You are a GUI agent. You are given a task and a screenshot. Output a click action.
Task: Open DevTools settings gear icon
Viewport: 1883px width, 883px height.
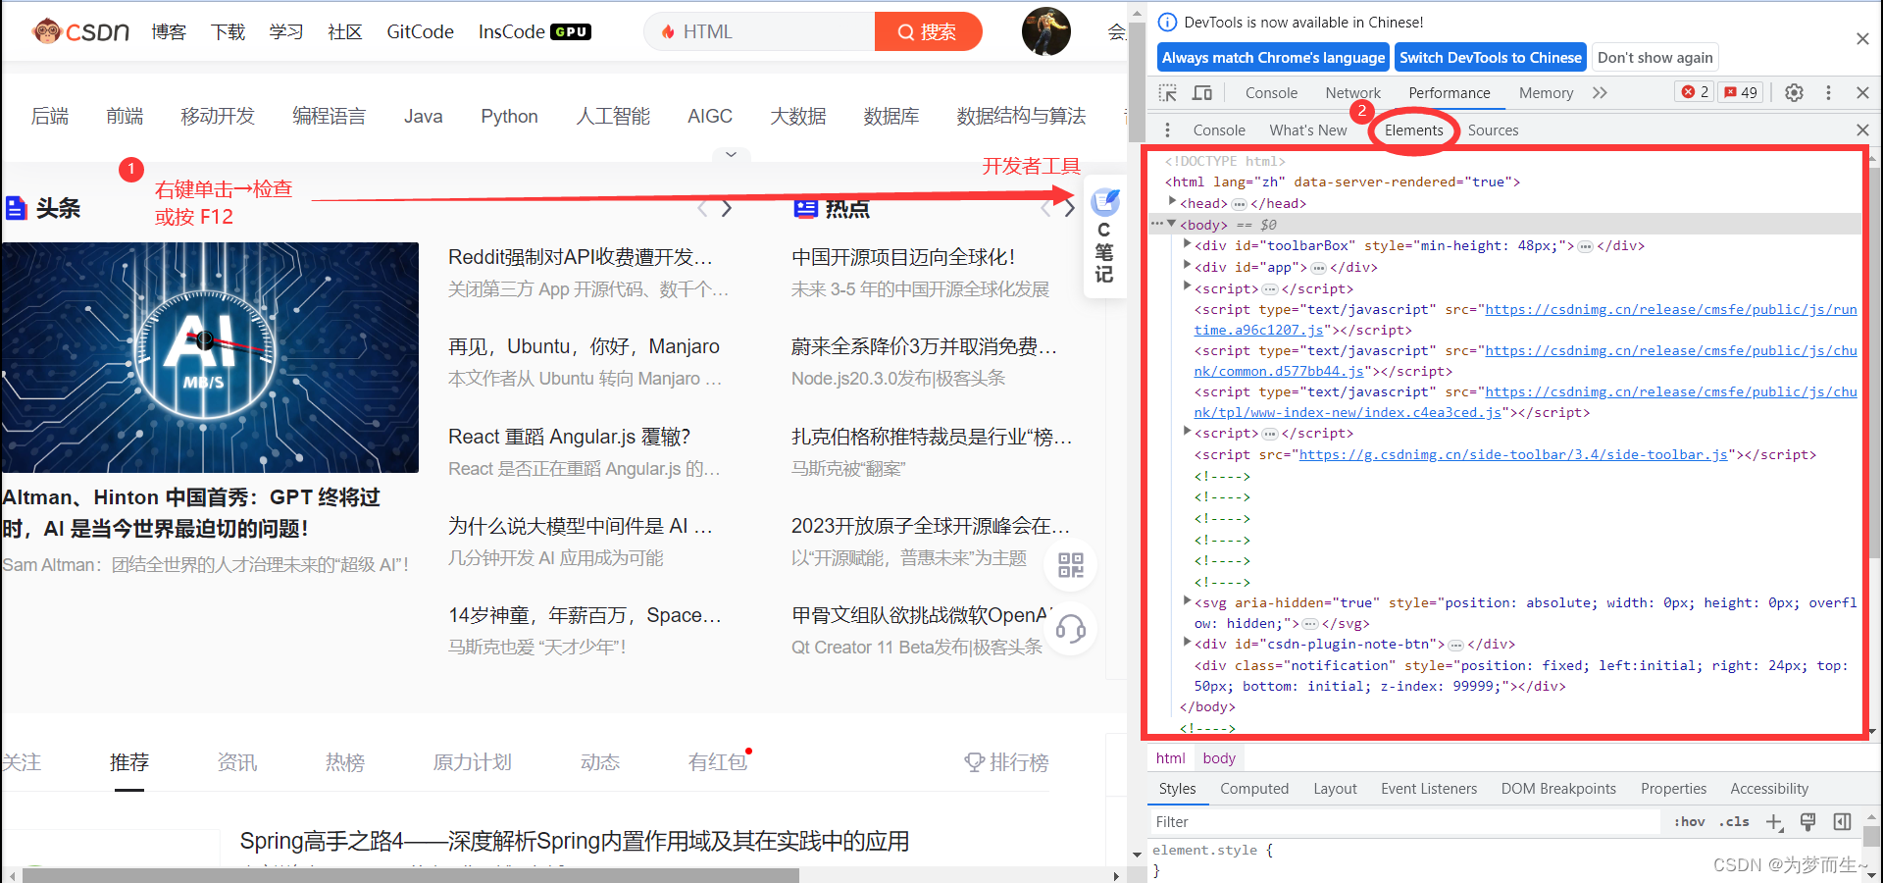[x=1794, y=92]
